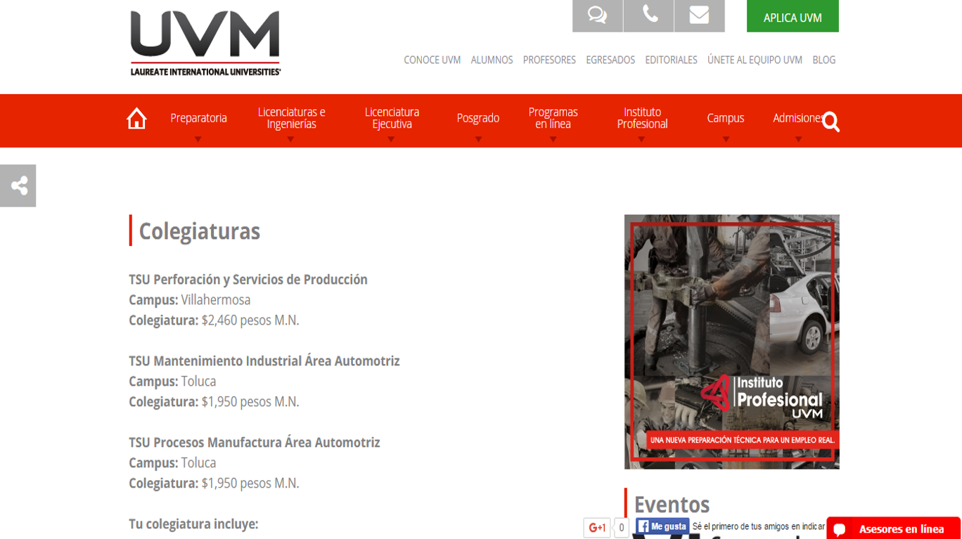Click the green APLICA UVM button

pos(793,15)
